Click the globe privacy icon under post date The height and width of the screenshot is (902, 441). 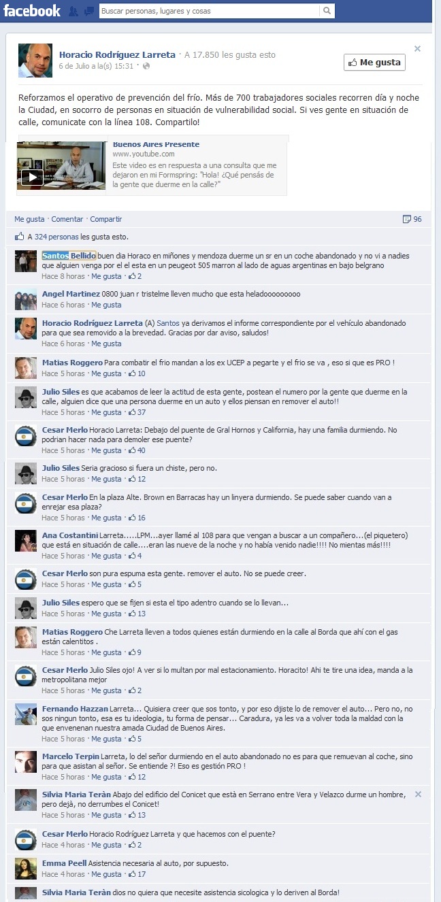146,66
